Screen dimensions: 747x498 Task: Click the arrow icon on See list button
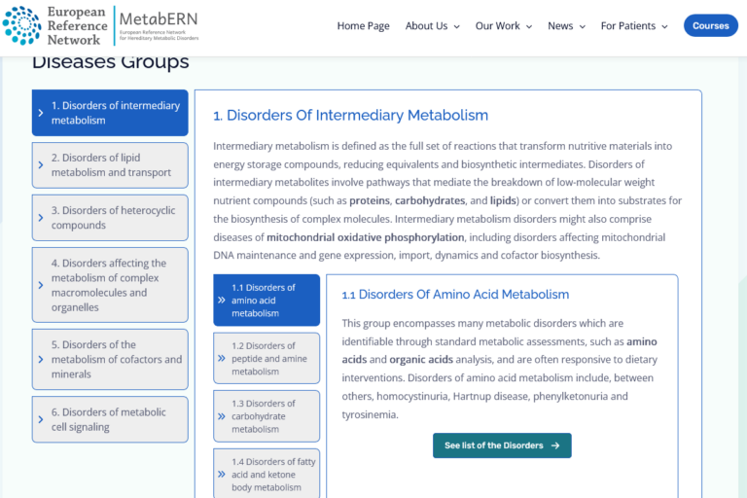[x=555, y=445]
